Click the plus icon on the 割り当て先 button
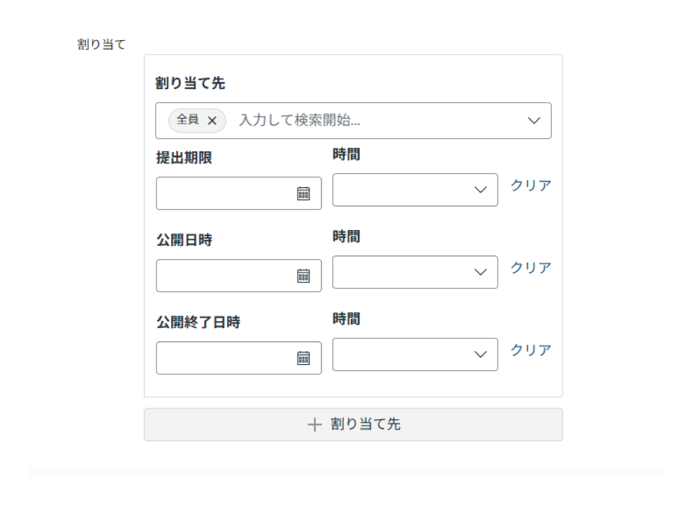Viewport: 692px width, 505px height. [316, 424]
